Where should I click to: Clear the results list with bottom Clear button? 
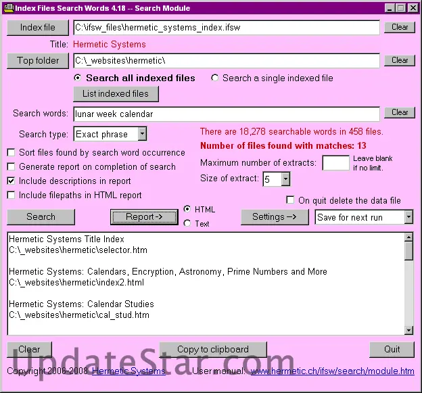(x=29, y=350)
